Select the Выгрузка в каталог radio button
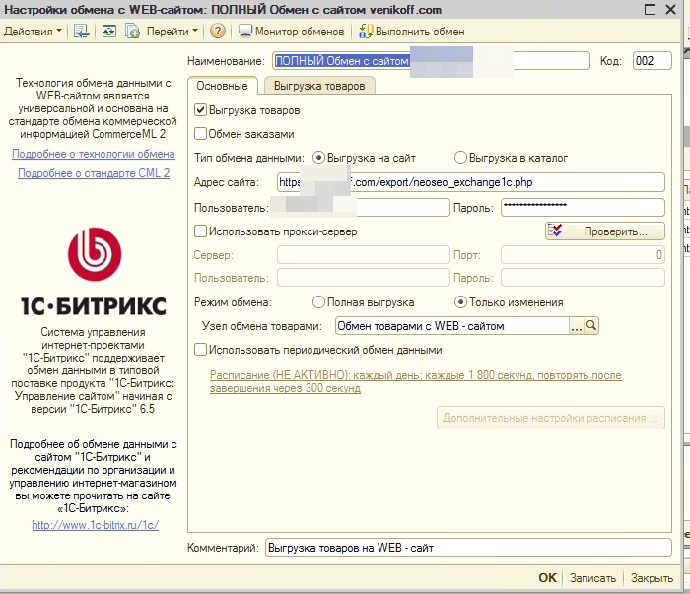The width and height of the screenshot is (690, 594). pos(460,157)
